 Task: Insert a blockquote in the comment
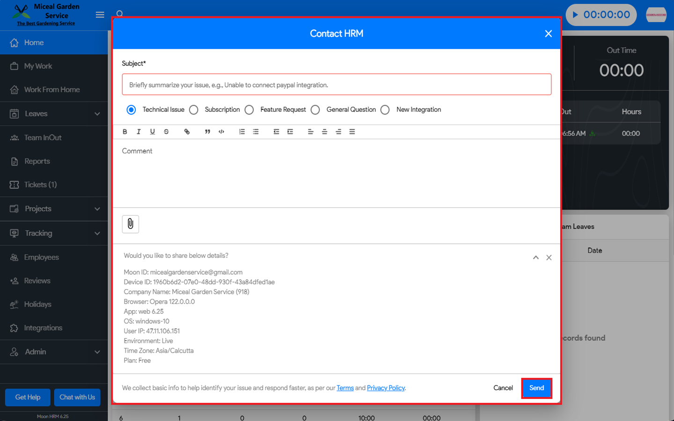pyautogui.click(x=207, y=132)
